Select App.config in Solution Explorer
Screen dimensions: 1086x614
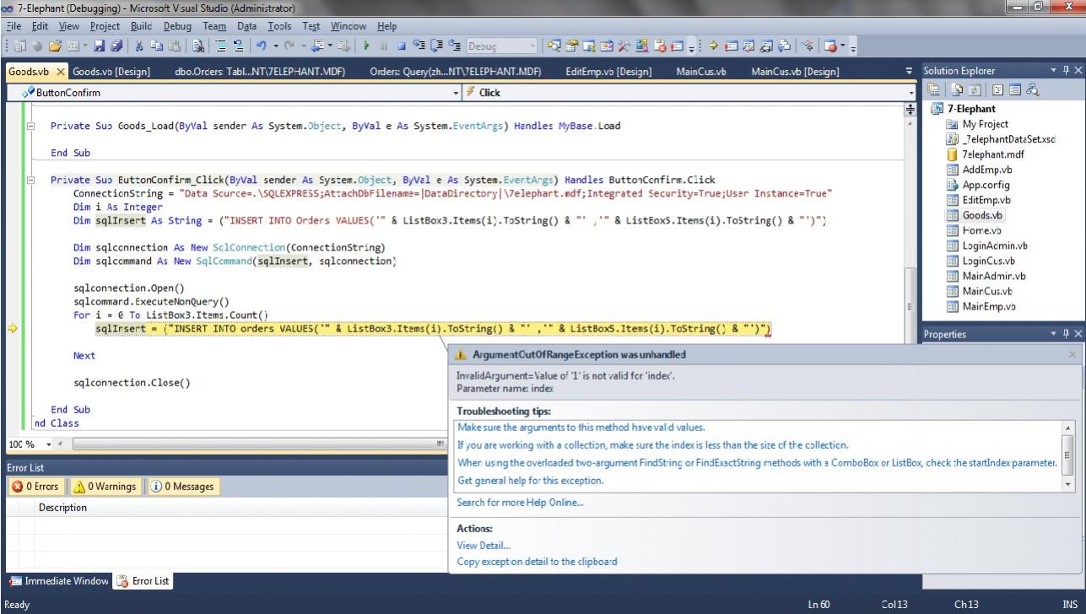pyautogui.click(x=986, y=185)
